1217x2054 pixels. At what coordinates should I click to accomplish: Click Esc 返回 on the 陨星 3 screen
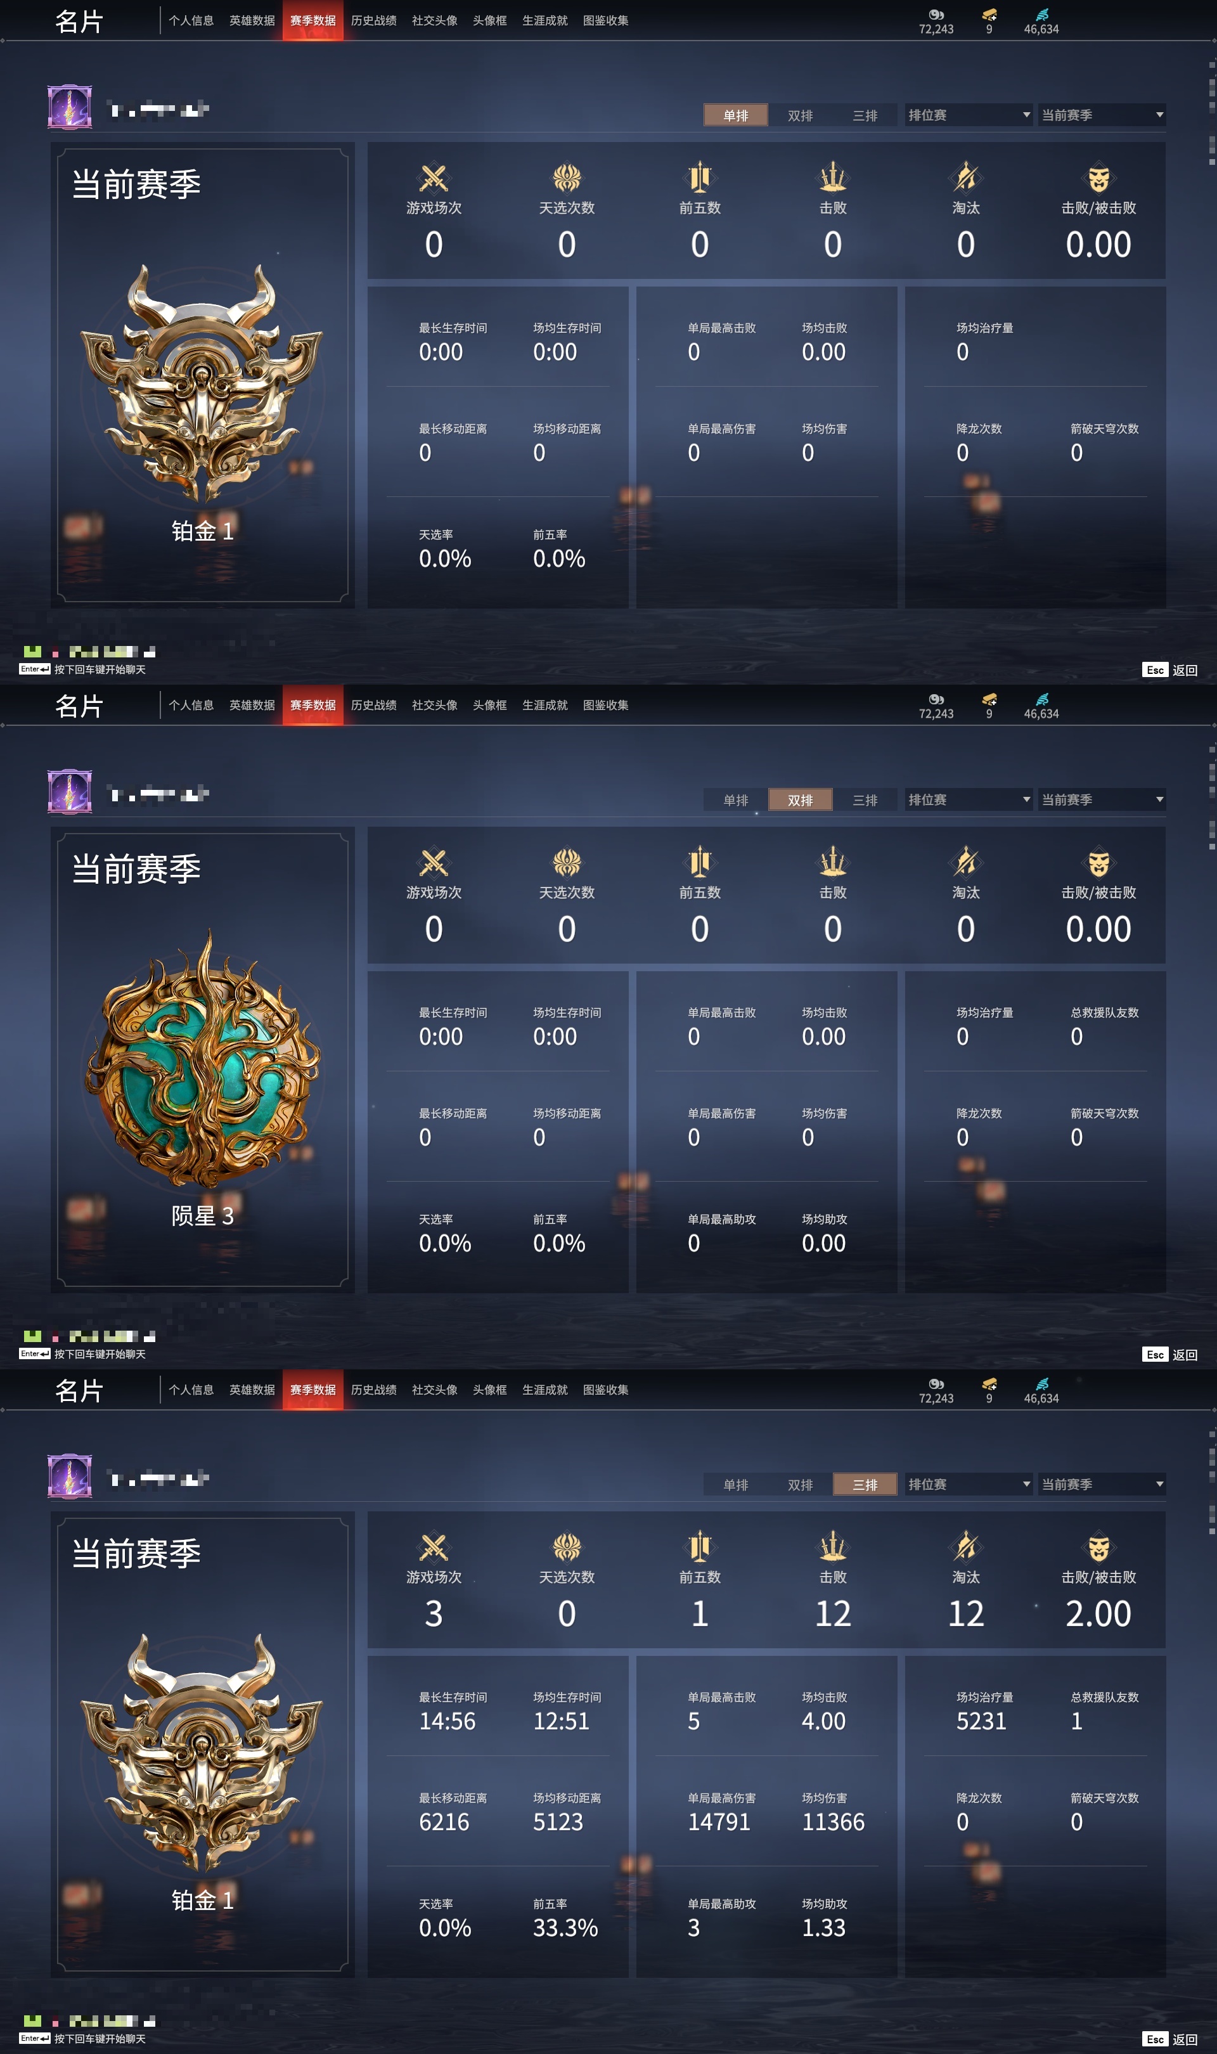point(1169,1353)
